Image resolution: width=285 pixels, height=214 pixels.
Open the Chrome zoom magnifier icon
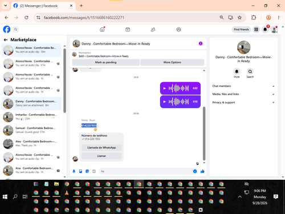pyautogui.click(x=222, y=18)
